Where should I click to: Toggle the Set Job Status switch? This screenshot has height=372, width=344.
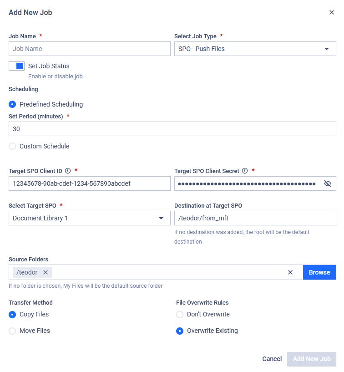pos(16,66)
